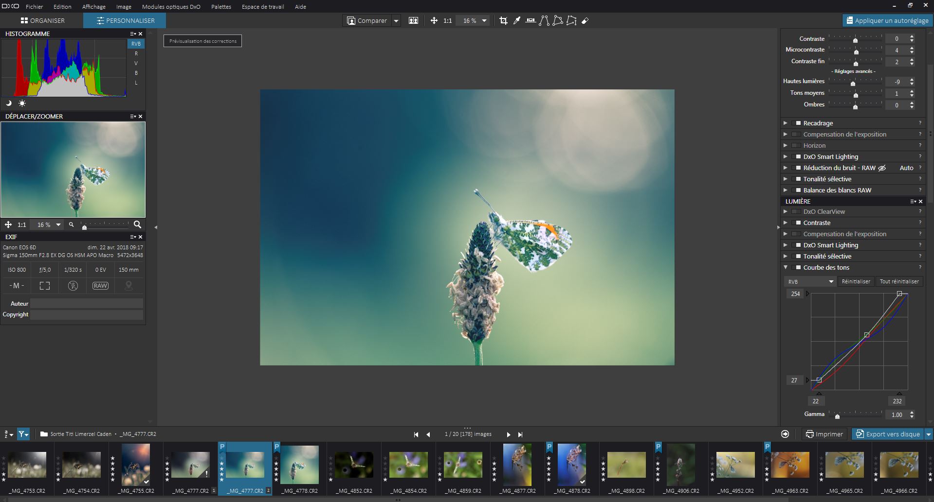Click the Hautes lumières slider handle
The width and height of the screenshot is (934, 502).
(853, 84)
